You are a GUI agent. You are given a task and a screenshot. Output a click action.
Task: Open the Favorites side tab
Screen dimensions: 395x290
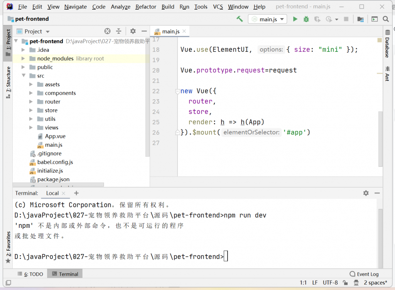tap(8, 248)
